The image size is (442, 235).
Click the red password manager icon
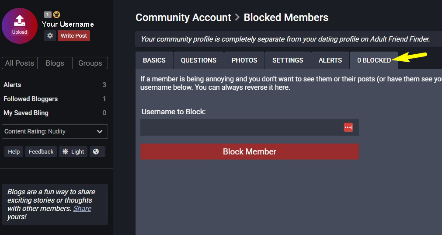(348, 127)
